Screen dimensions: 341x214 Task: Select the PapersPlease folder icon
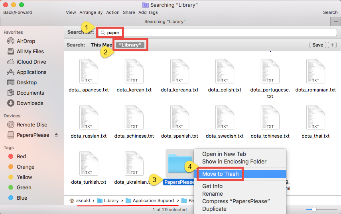(x=179, y=163)
